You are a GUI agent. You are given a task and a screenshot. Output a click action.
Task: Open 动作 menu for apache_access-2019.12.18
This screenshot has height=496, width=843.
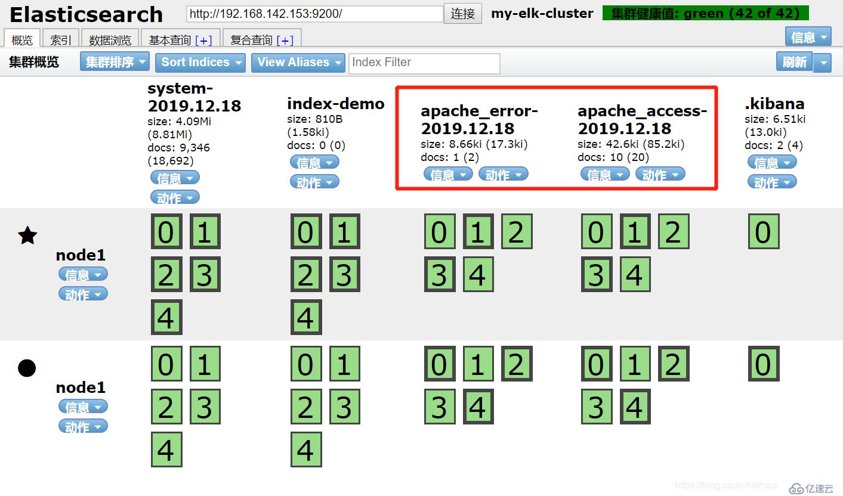coord(660,174)
